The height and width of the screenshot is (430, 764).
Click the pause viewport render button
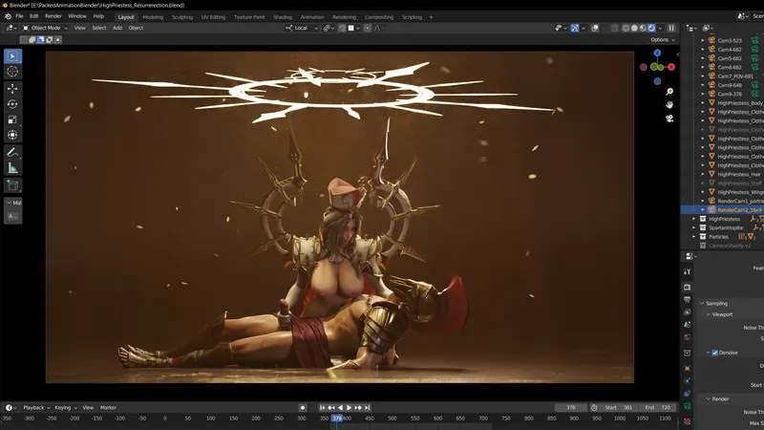(x=671, y=29)
